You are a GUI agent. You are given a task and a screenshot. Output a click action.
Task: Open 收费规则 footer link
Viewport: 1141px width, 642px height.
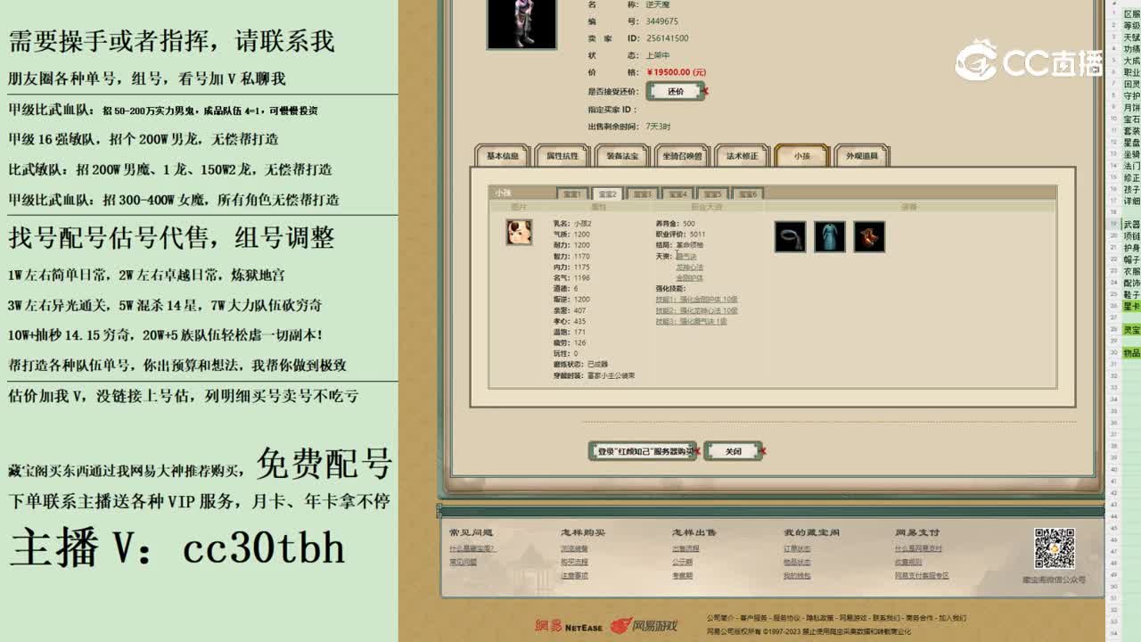coord(908,562)
